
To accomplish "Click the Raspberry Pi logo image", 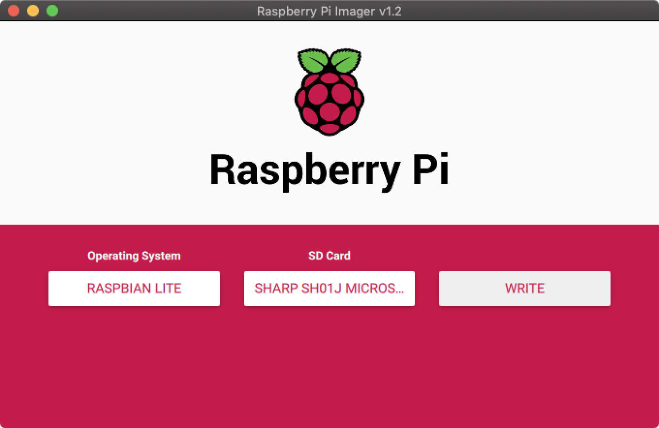I will pyautogui.click(x=329, y=92).
